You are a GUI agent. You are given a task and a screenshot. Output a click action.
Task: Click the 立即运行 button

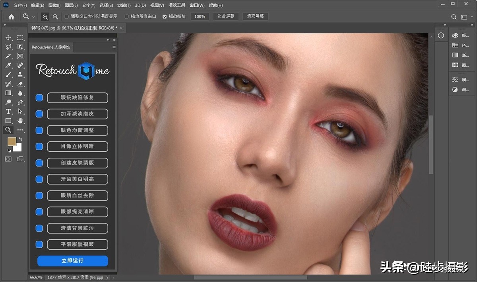coord(72,261)
